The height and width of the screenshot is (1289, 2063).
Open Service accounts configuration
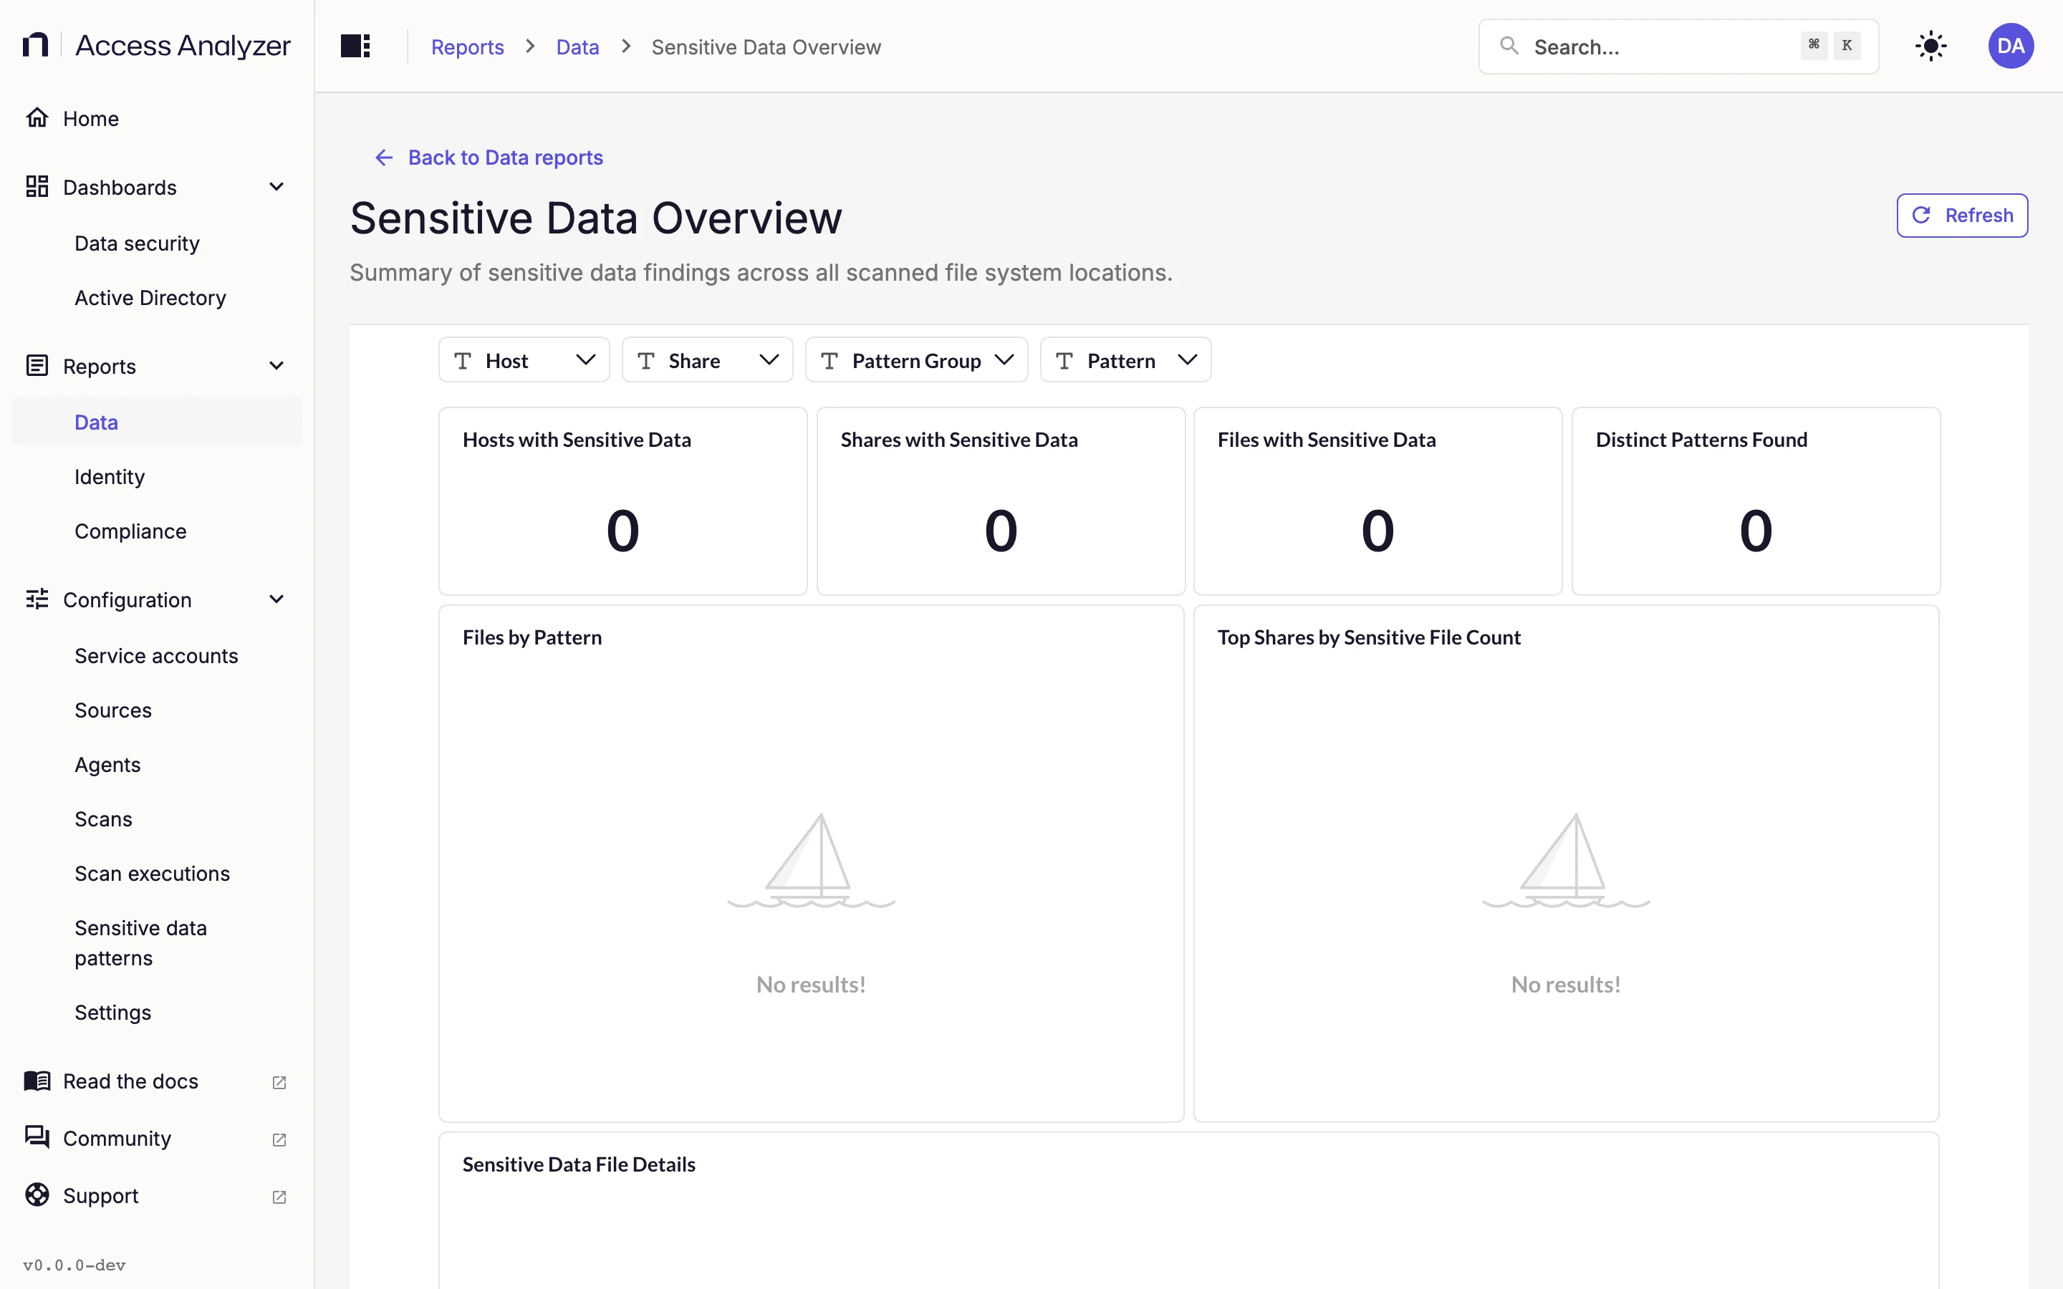coord(157,655)
